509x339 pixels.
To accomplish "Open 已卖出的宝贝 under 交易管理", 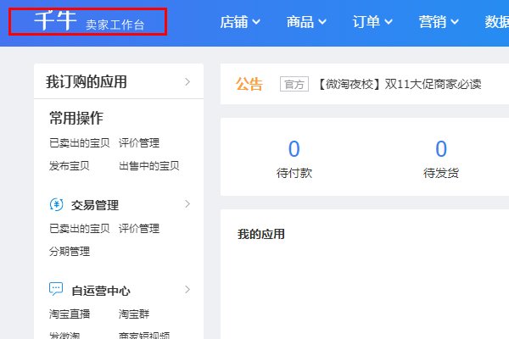I will pos(80,228).
